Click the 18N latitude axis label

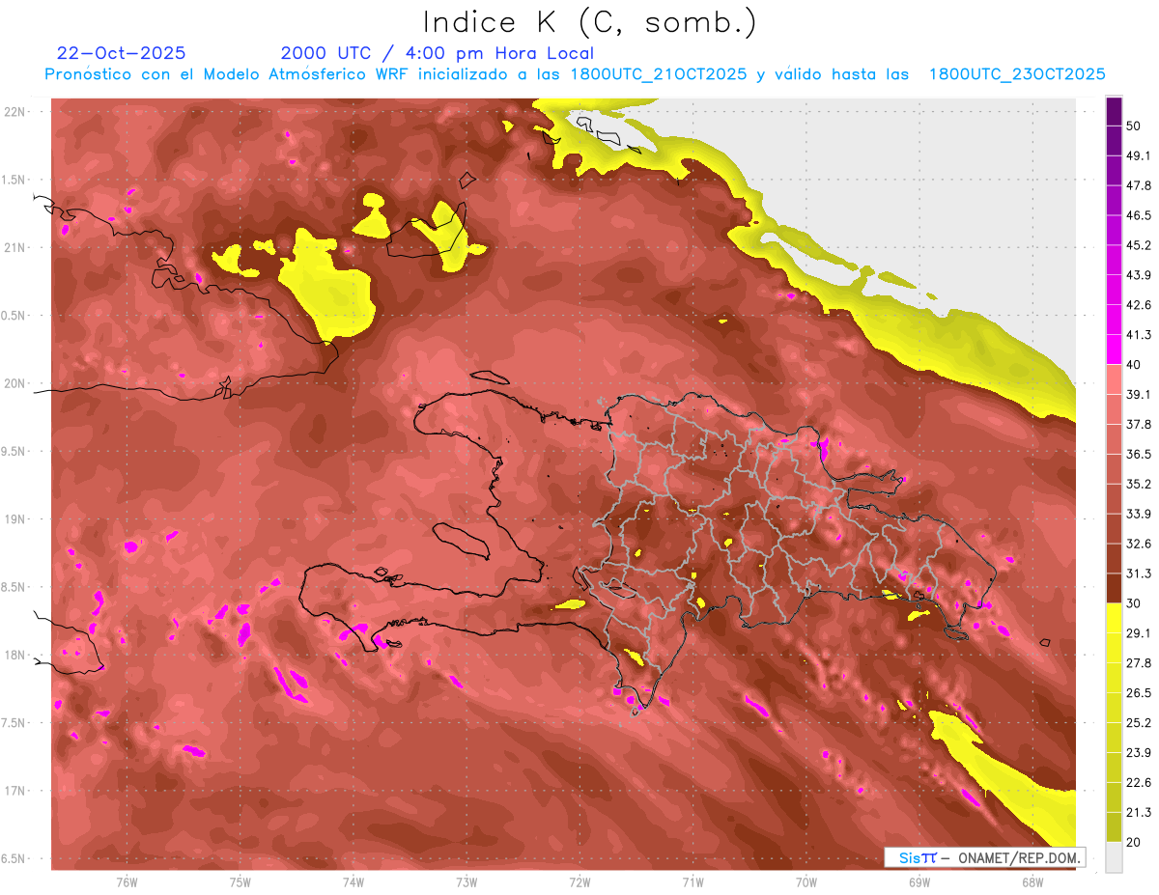[15, 655]
